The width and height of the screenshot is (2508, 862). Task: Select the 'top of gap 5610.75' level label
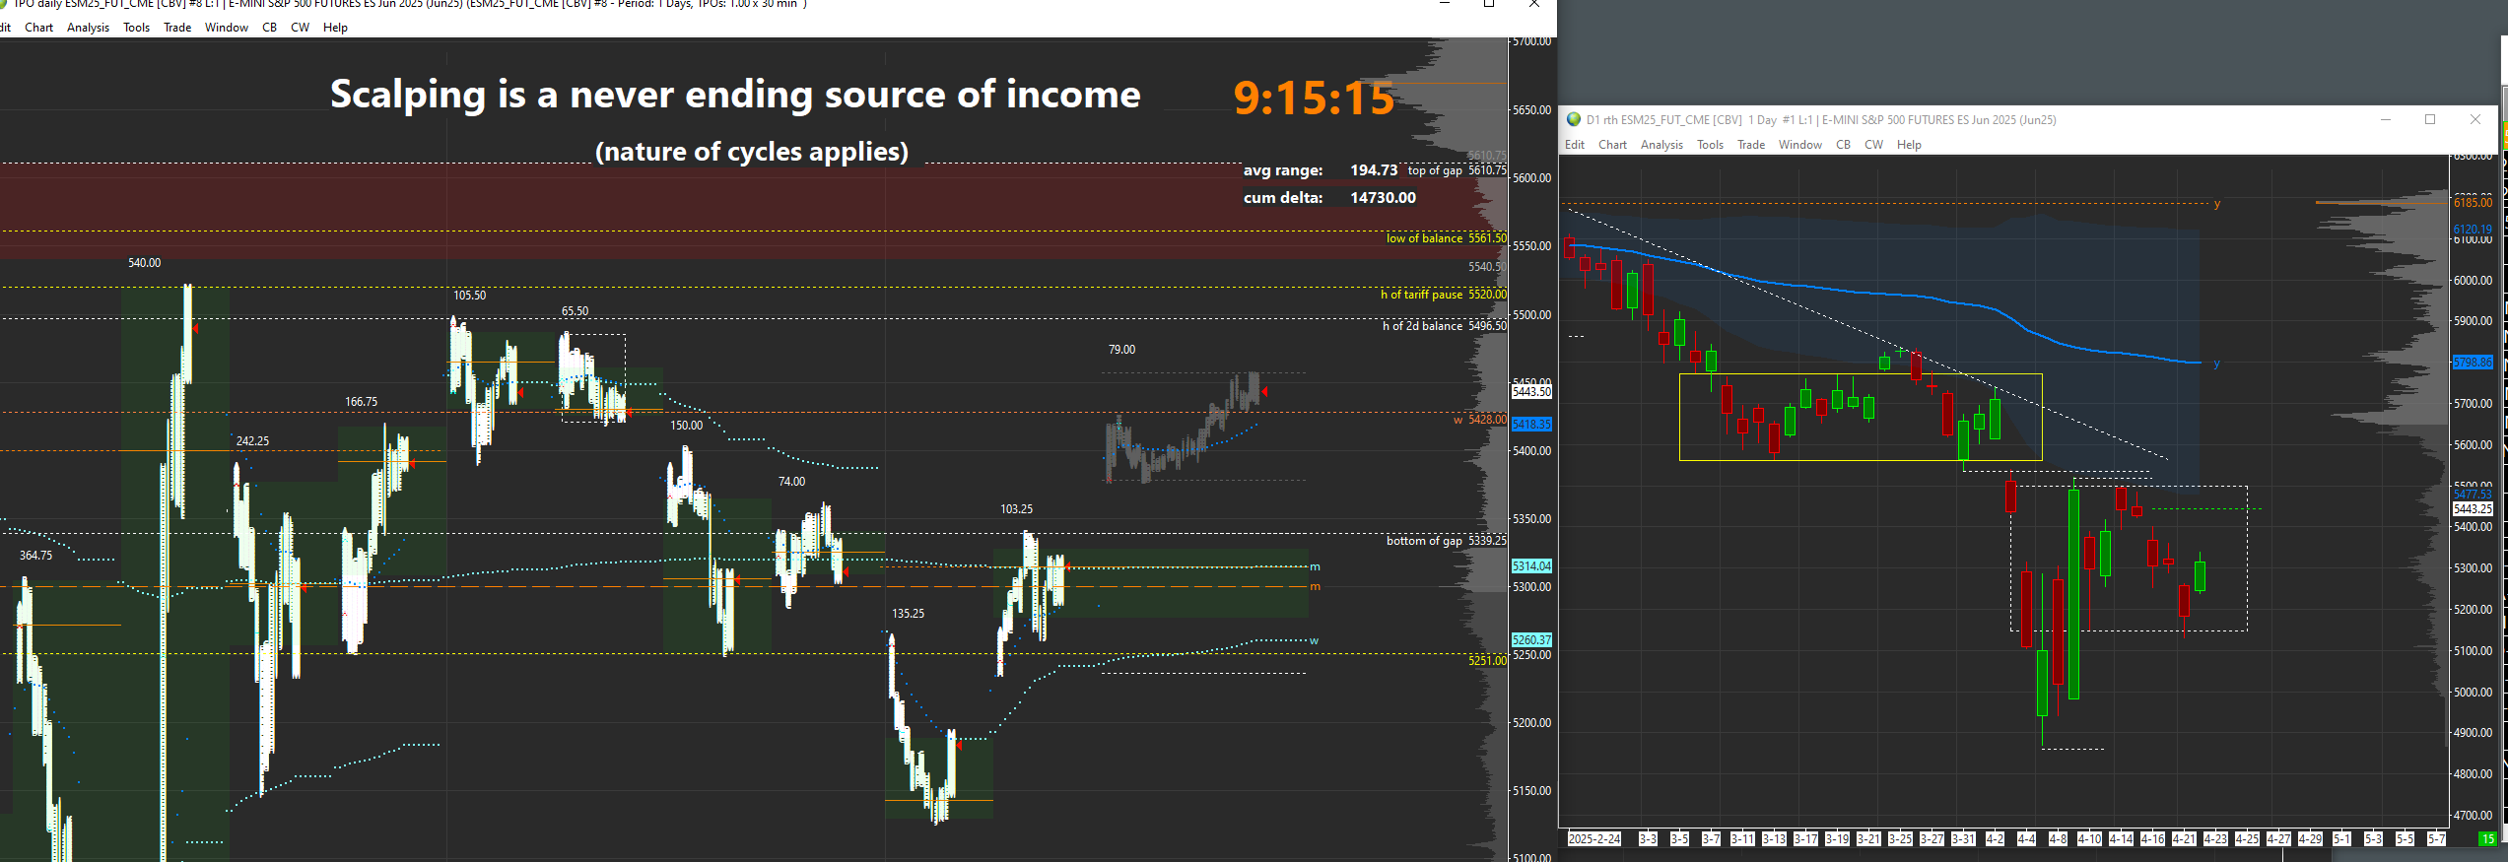point(1457,170)
